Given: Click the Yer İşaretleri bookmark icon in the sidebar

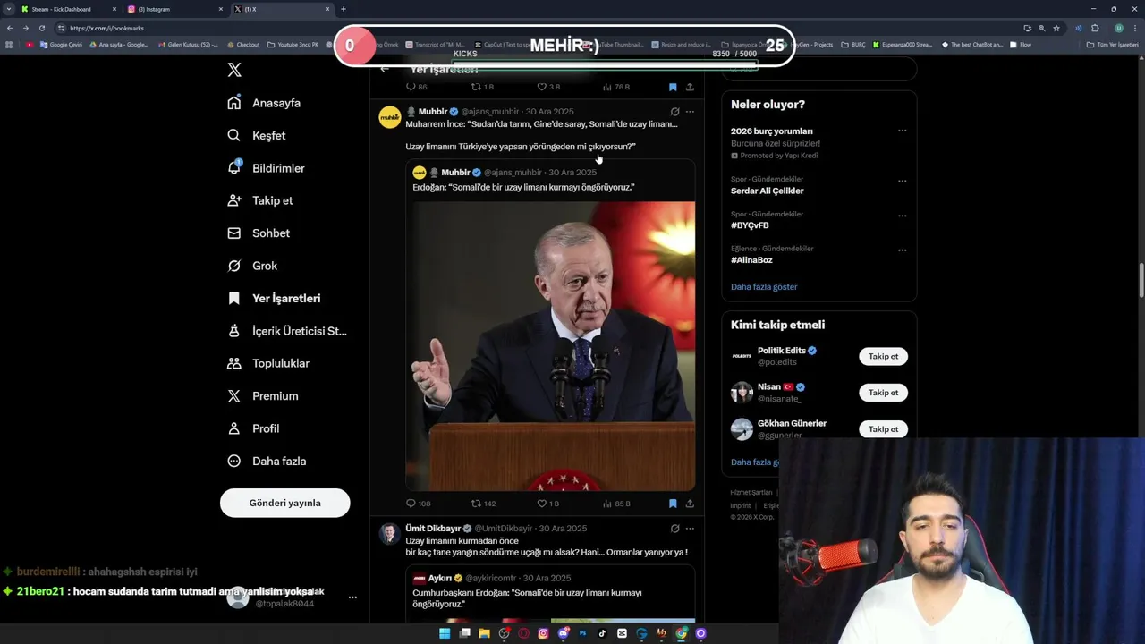Looking at the screenshot, I should tap(234, 298).
